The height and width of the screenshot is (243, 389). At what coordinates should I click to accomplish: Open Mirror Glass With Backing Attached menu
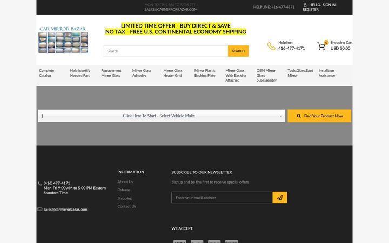[x=236, y=76]
